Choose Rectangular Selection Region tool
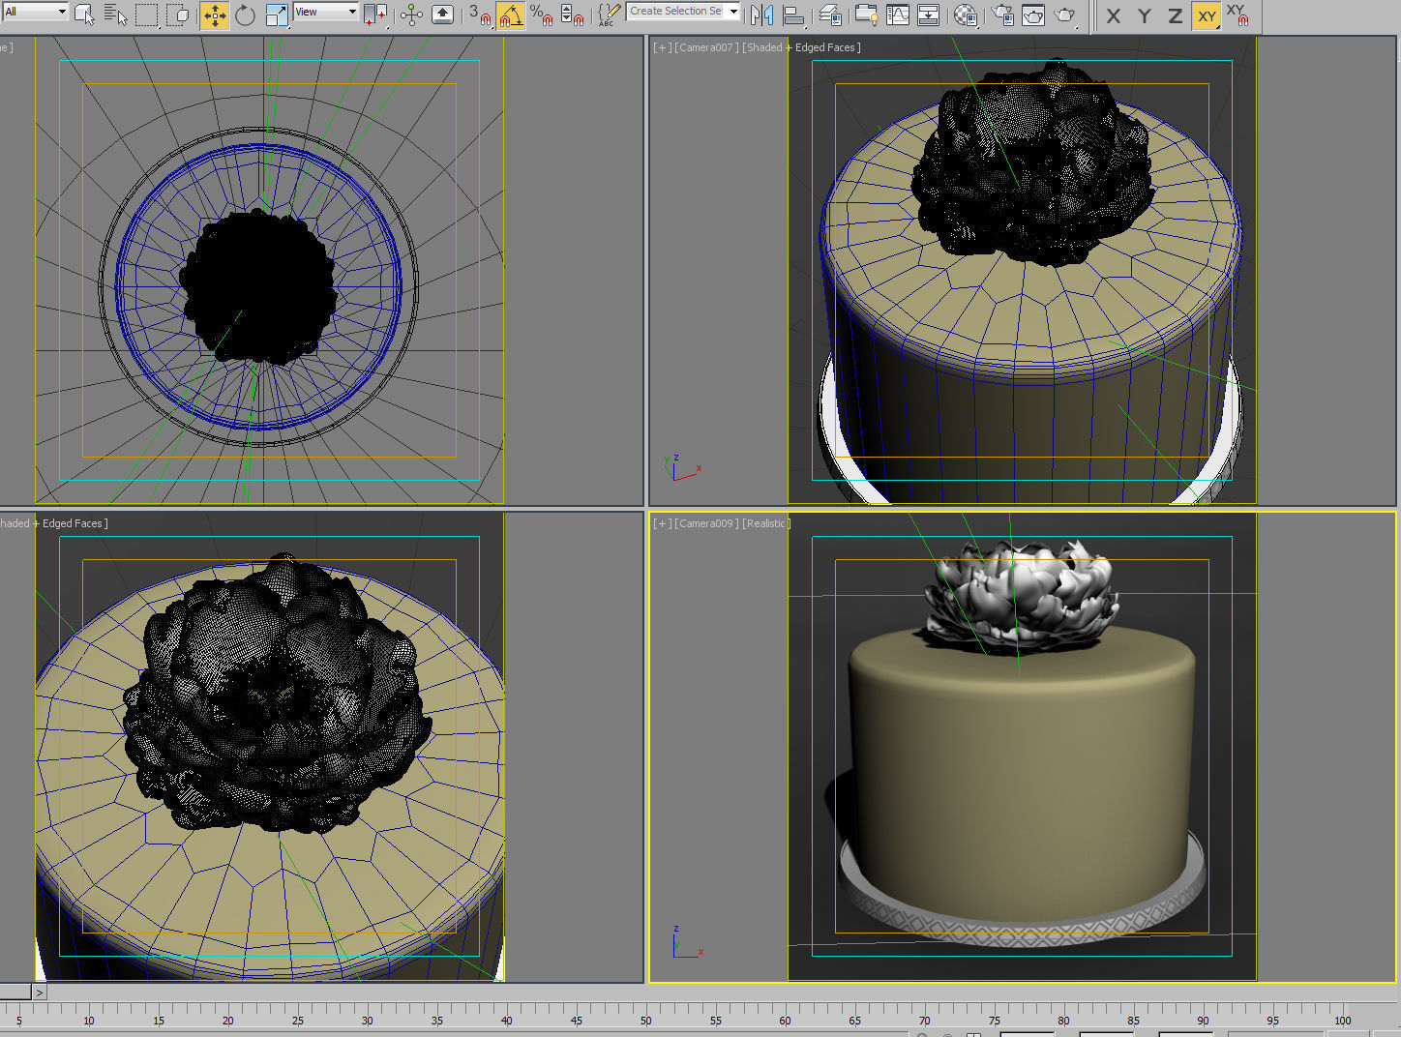 (x=146, y=15)
